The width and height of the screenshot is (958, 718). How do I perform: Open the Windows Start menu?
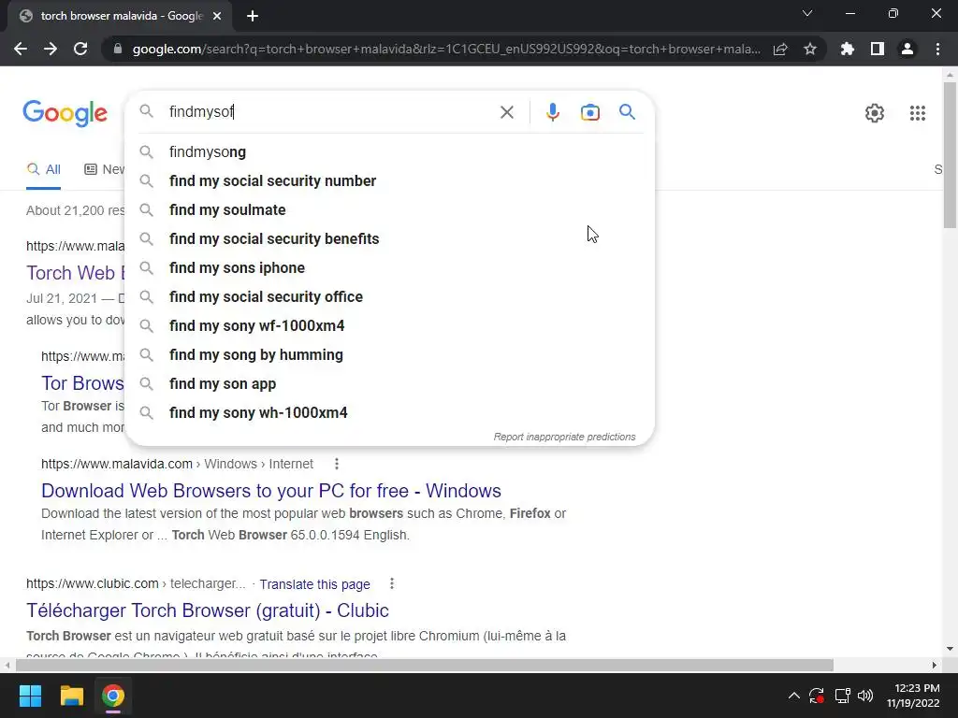(30, 696)
